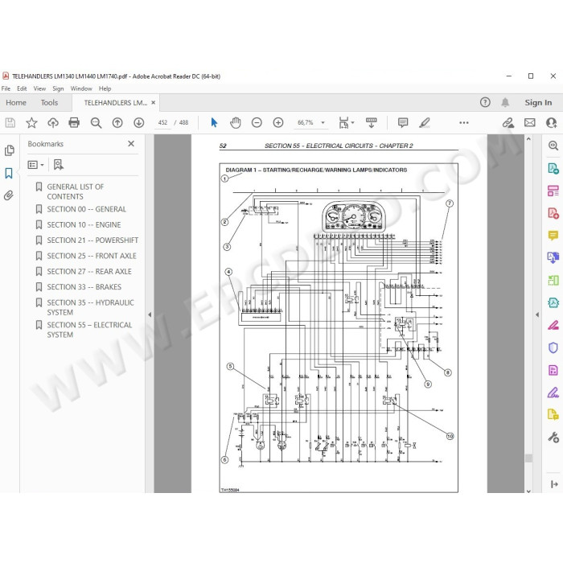Open Protect shield tool in right pane
This screenshot has width=563, height=563.
tap(553, 348)
